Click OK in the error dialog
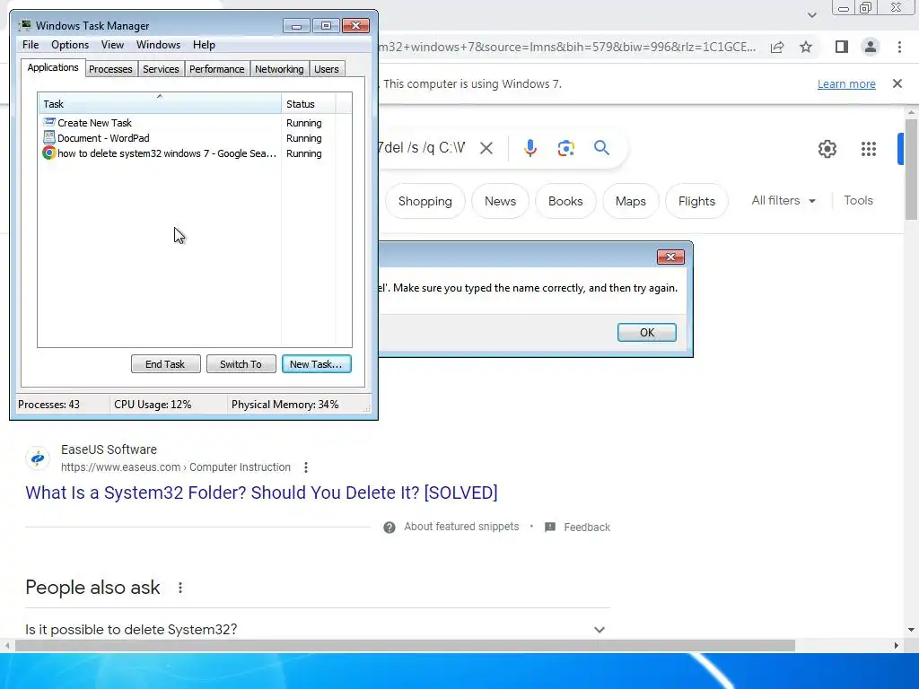Viewport: 919px width, 689px height. (x=646, y=332)
